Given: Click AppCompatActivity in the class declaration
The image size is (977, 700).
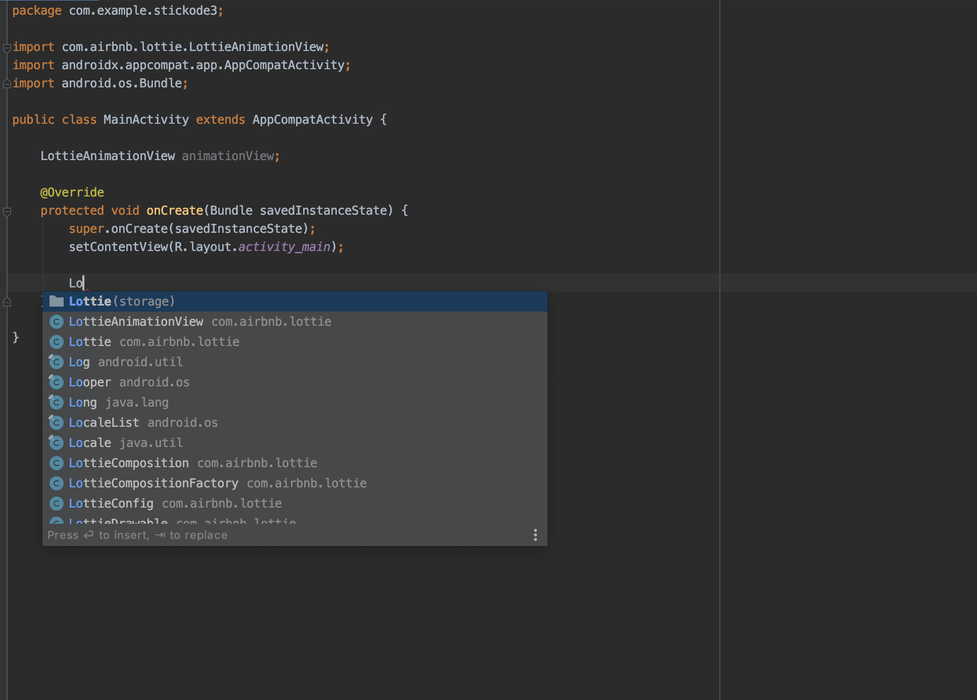Looking at the screenshot, I should (312, 120).
